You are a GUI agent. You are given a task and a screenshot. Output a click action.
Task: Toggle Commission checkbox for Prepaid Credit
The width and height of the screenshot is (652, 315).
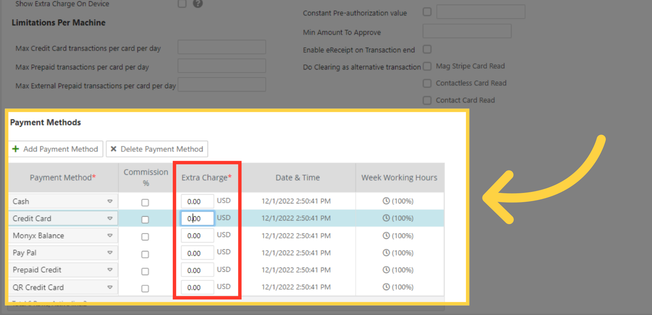145,272
